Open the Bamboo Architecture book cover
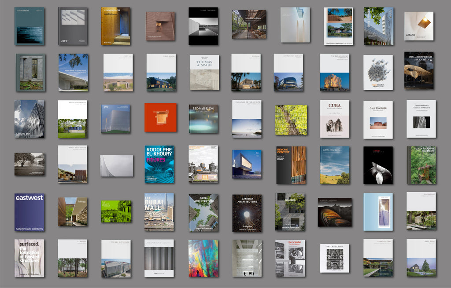451x288 pixels. click(x=247, y=213)
